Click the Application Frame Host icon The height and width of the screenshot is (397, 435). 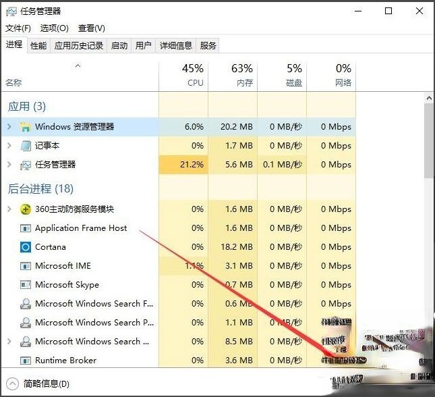pos(25,228)
